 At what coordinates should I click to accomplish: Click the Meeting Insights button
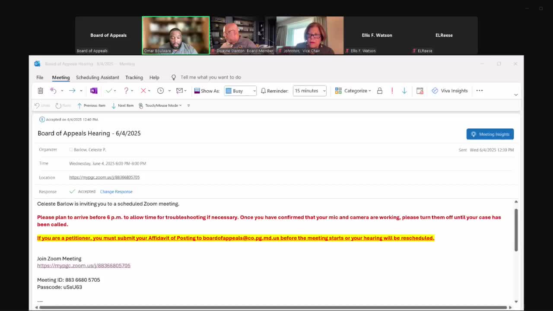click(490, 134)
